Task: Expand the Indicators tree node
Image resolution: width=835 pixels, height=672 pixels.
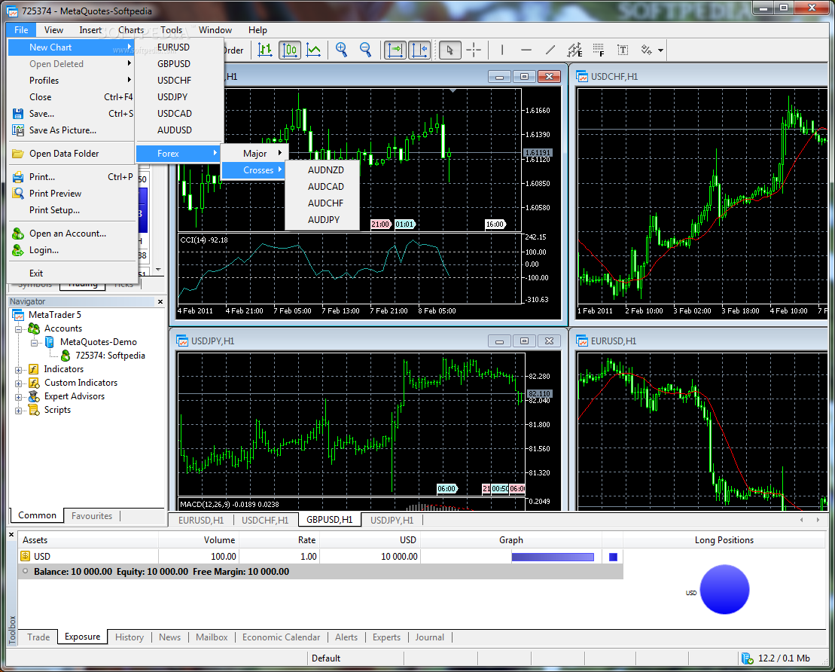Action: tap(18, 370)
